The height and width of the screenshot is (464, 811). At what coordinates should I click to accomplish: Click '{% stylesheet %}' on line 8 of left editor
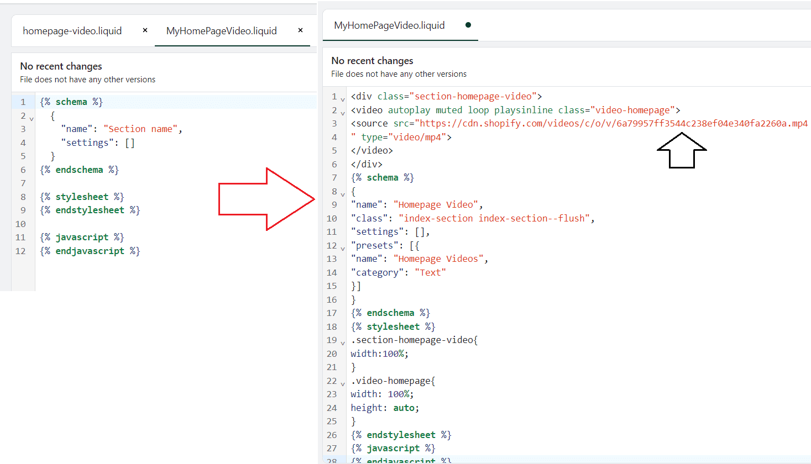[82, 197]
